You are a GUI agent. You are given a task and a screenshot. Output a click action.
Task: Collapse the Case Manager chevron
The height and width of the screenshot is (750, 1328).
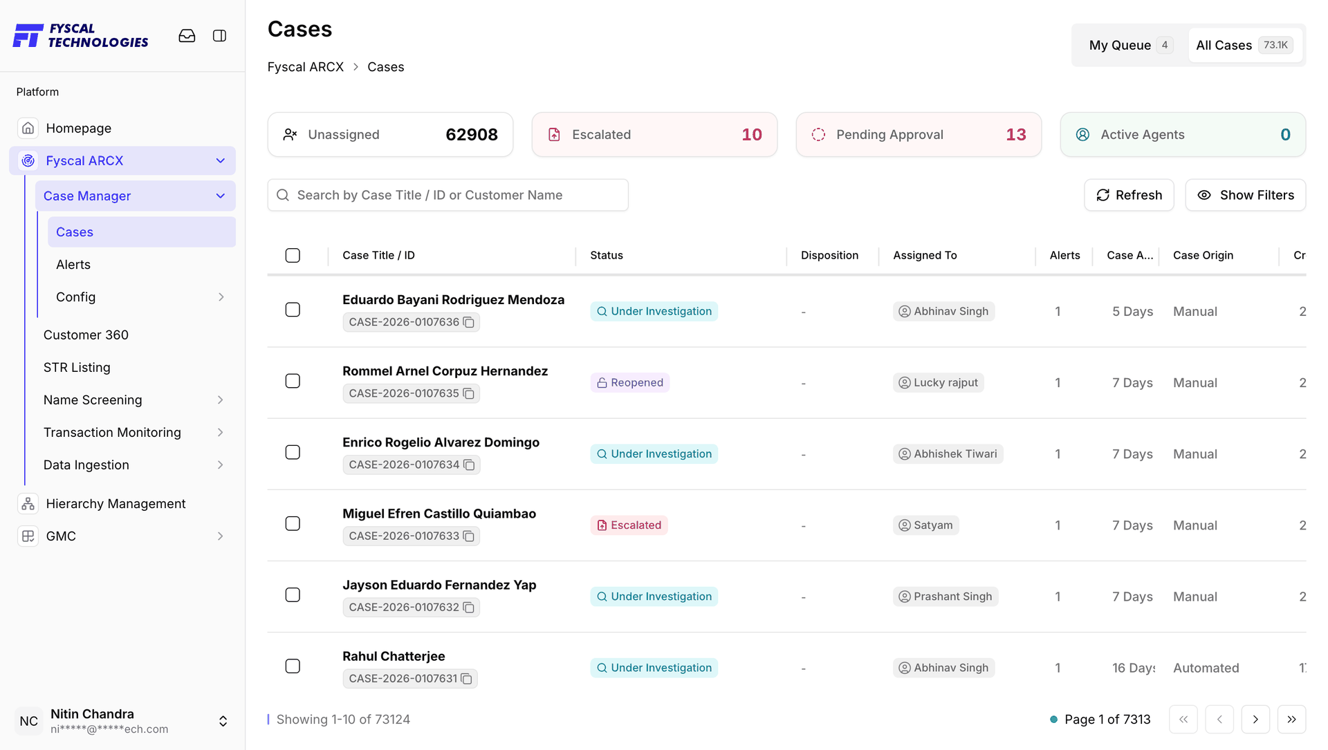(x=221, y=196)
